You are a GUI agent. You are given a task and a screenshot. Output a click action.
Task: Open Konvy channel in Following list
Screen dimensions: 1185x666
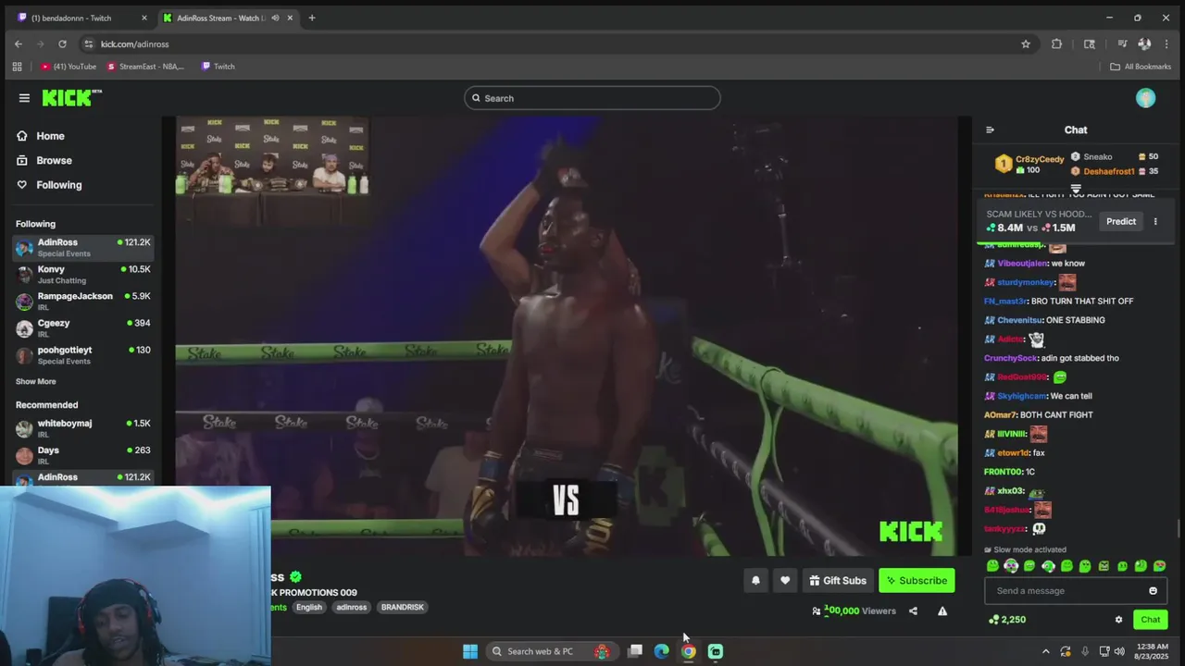[83, 274]
